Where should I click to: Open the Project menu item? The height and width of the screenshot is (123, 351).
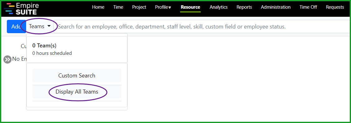click(x=139, y=7)
